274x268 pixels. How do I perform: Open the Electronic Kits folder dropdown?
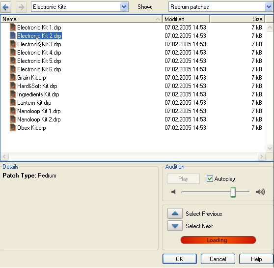[124, 7]
